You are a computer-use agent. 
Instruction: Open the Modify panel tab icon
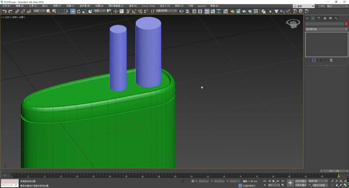[x=313, y=18]
